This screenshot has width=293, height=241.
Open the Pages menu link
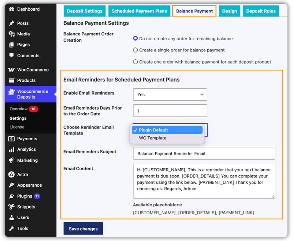[x=23, y=45]
